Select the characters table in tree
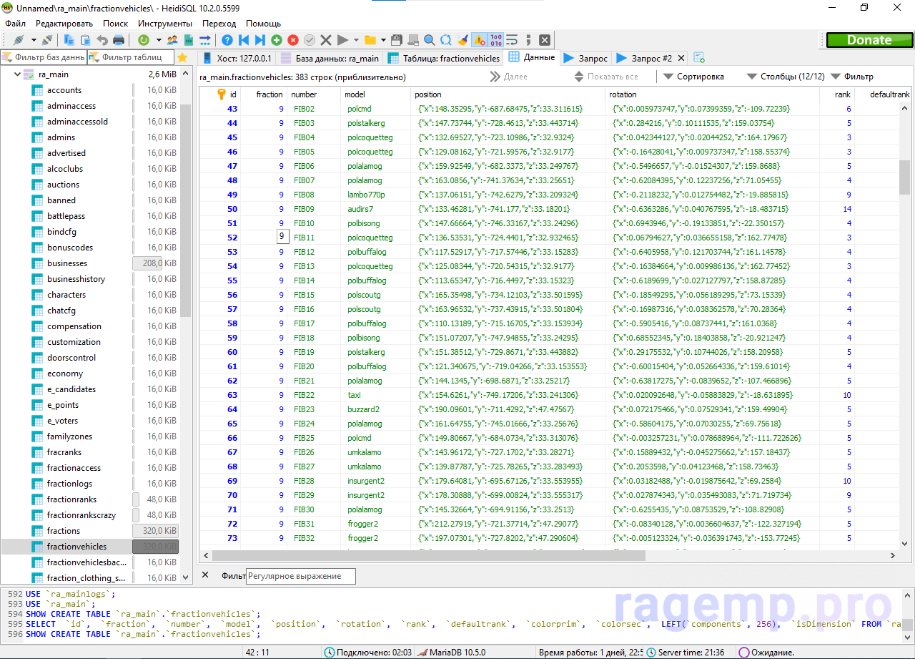The height and width of the screenshot is (659, 915). [66, 295]
